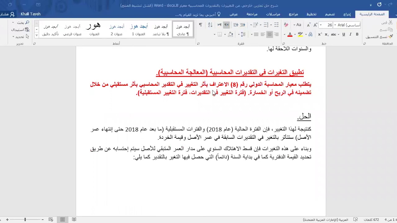
Task: Click the shading paint bucket icon
Action: click(230, 34)
